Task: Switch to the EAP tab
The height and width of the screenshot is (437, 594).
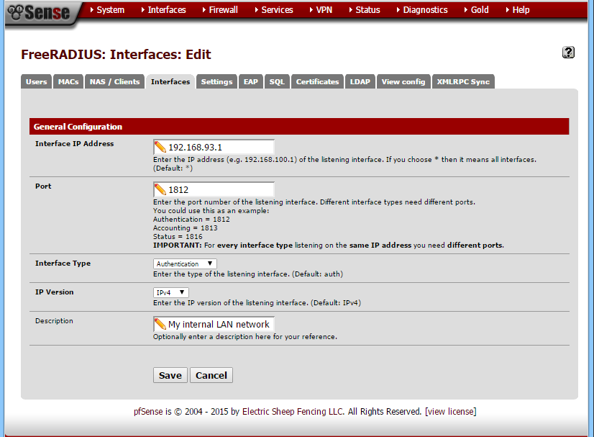Action: [251, 81]
